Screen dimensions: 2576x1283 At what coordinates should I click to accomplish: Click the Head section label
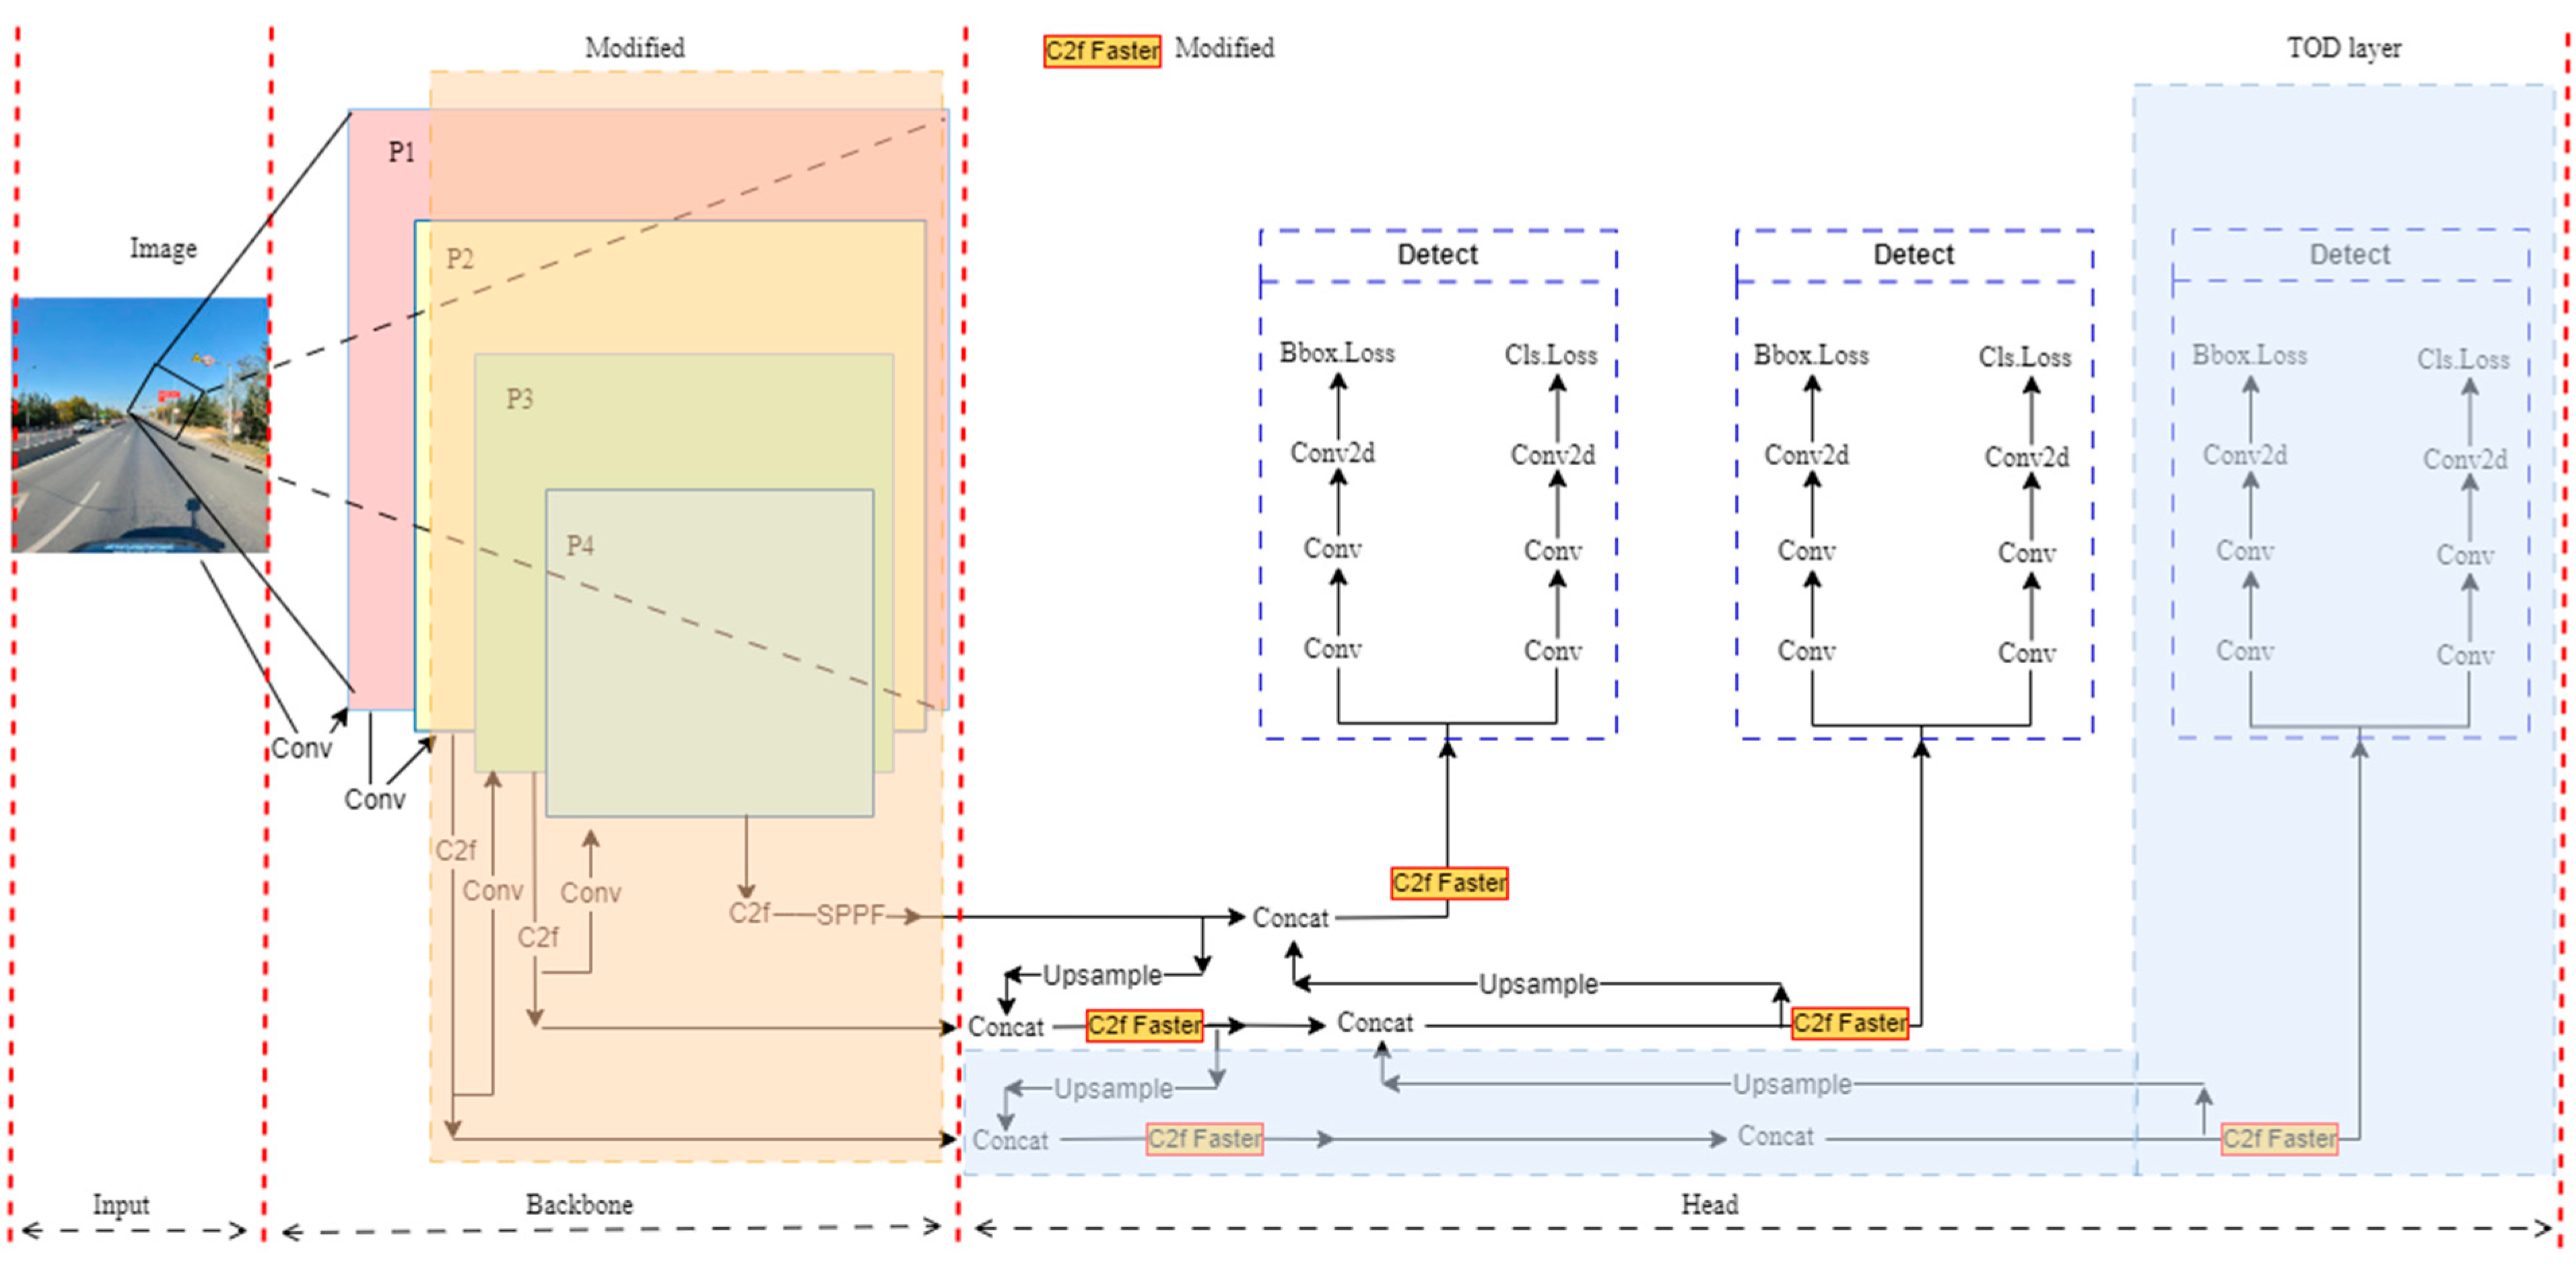1709,1204
